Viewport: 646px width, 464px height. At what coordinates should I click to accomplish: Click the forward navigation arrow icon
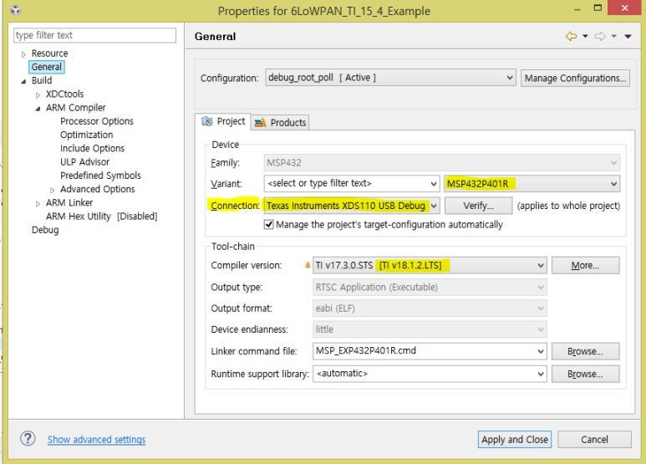point(599,36)
